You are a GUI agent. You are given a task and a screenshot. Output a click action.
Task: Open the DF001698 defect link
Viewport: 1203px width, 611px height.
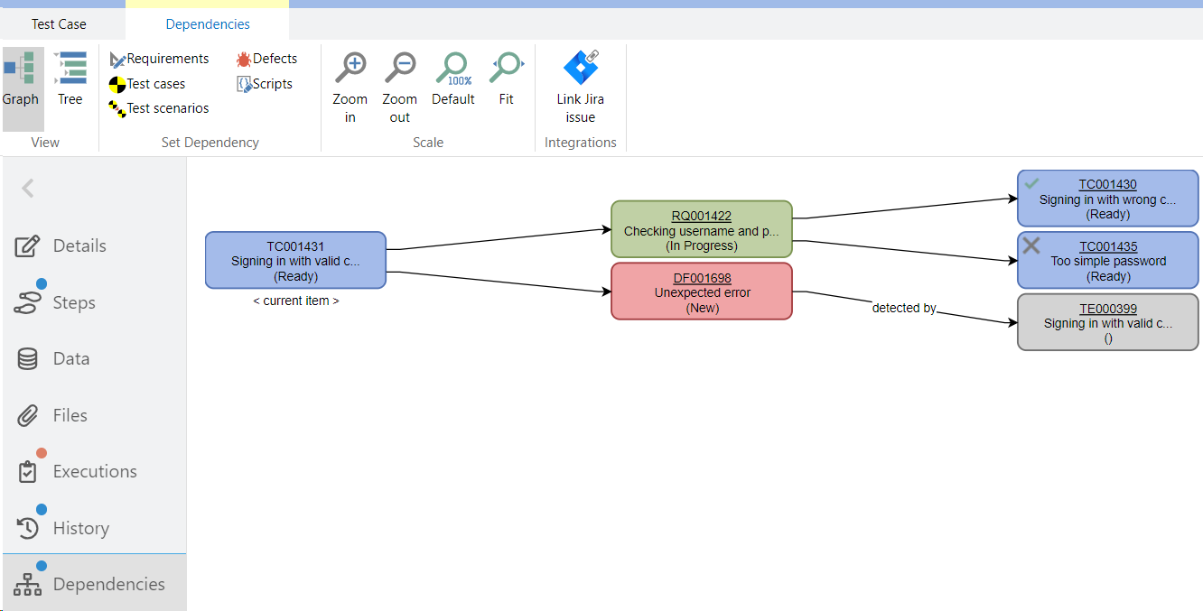tap(702, 278)
